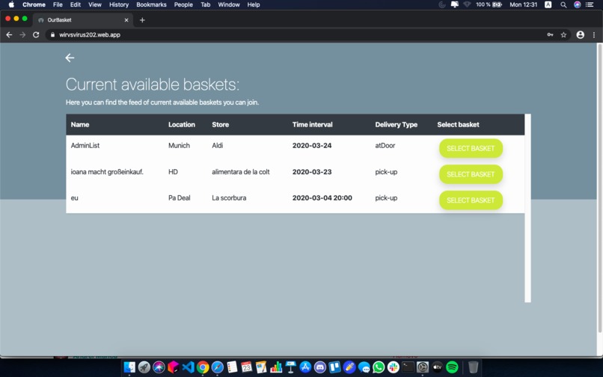Click the Aldi store cell

(x=217, y=145)
